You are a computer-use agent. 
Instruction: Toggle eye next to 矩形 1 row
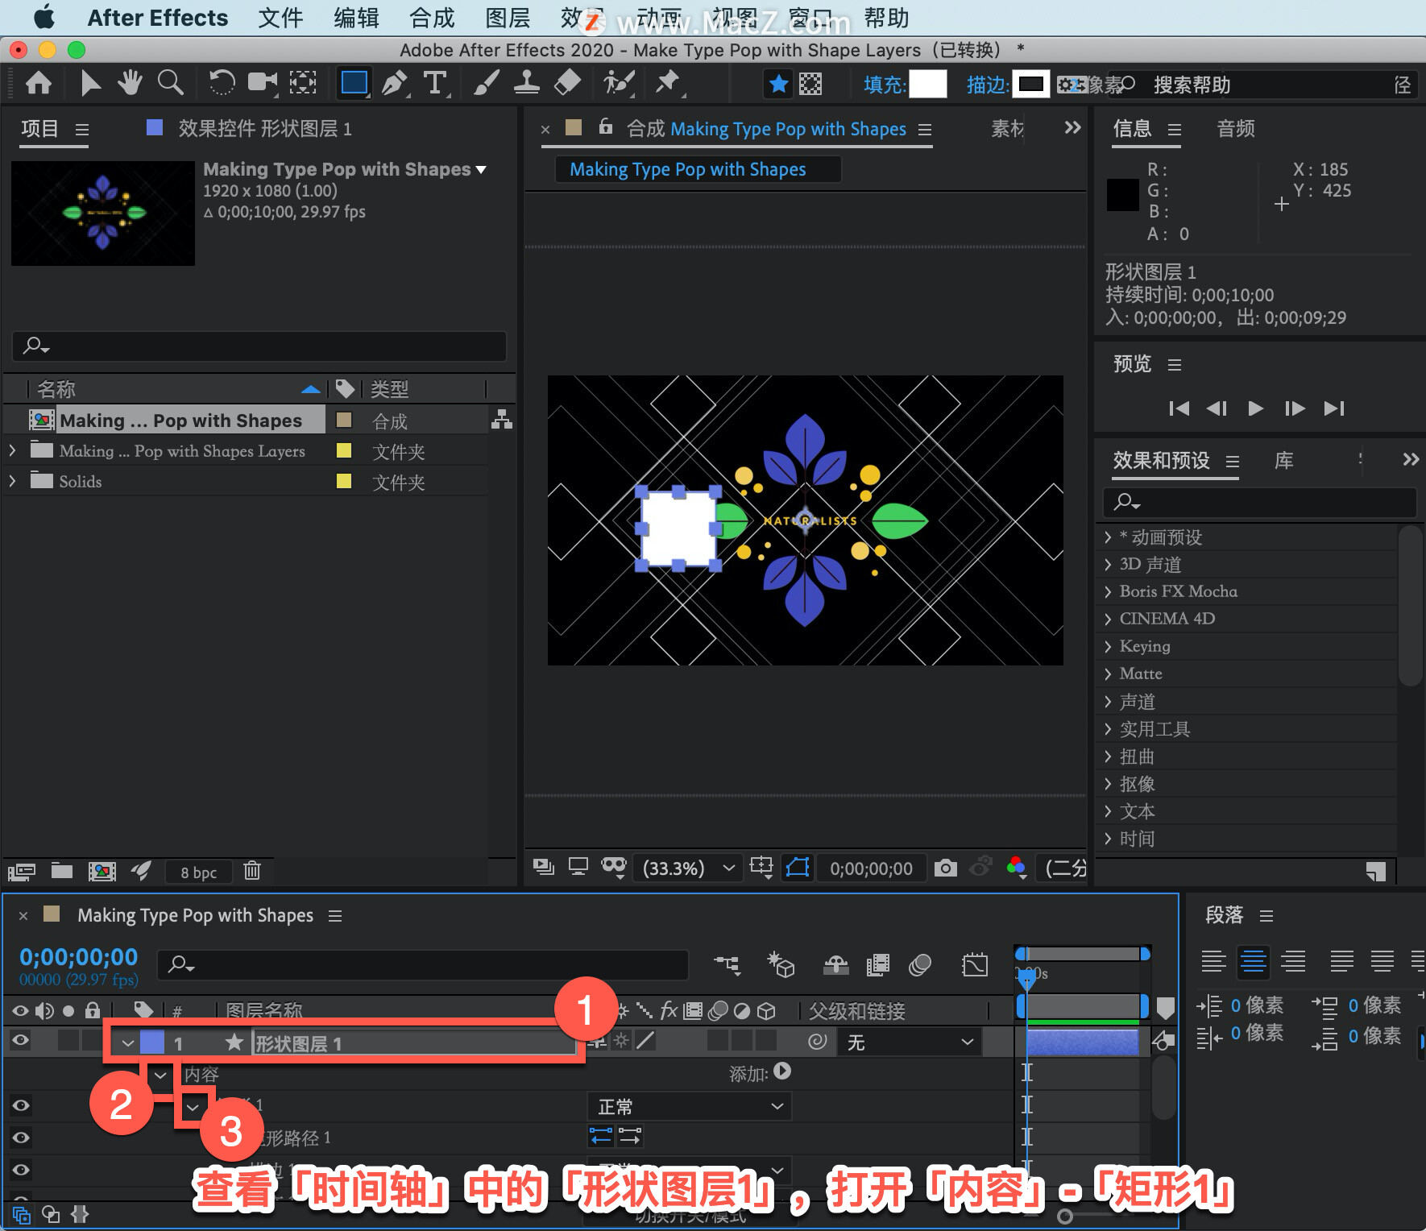coord(20,1105)
